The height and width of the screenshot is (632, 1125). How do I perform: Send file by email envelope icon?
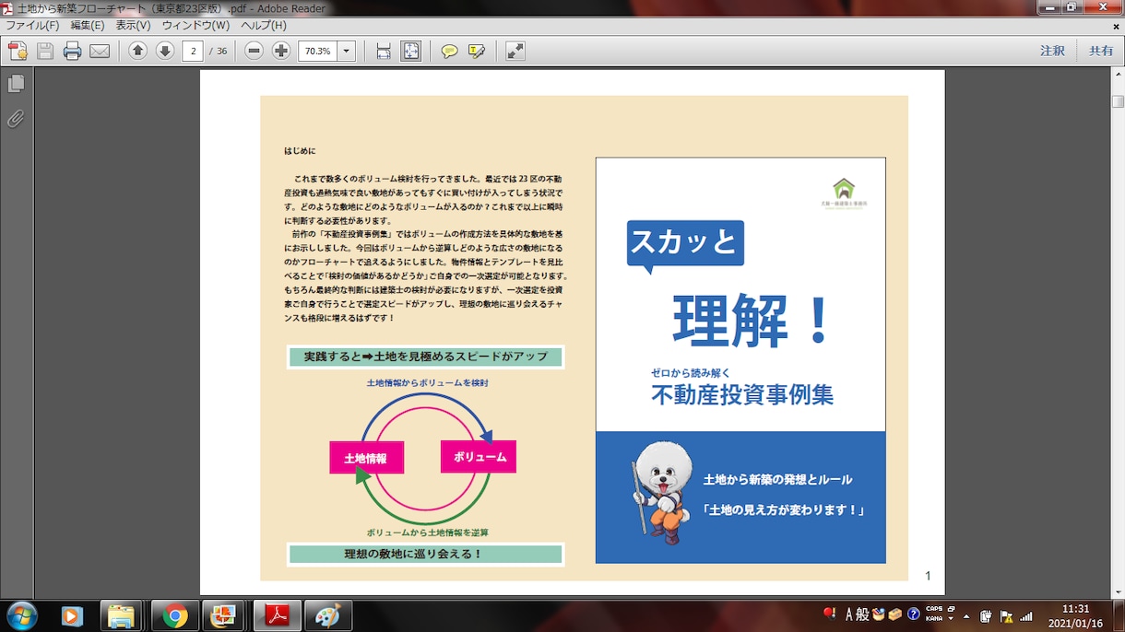click(100, 52)
